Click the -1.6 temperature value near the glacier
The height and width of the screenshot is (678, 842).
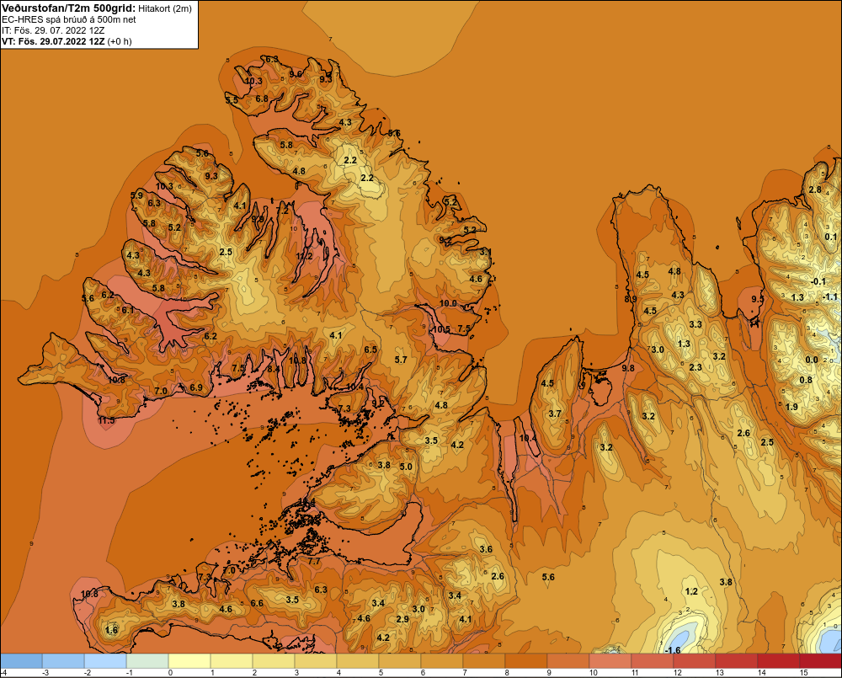[x=672, y=650]
